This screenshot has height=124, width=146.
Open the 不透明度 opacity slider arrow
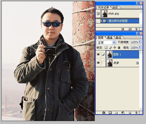140,42
